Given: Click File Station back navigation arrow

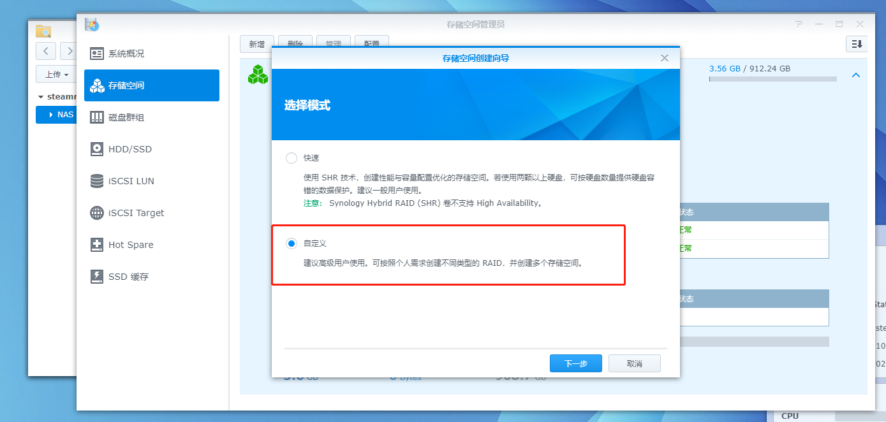Looking at the screenshot, I should tap(46, 51).
